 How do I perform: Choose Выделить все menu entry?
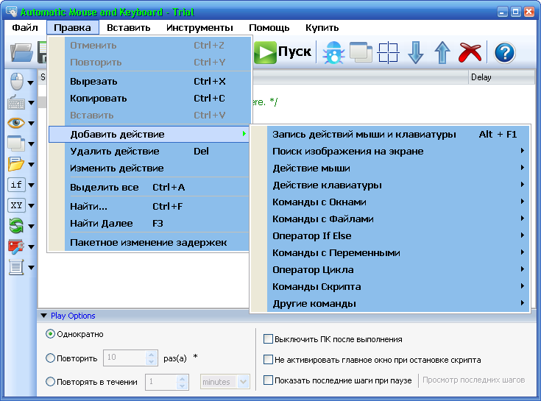click(149, 187)
